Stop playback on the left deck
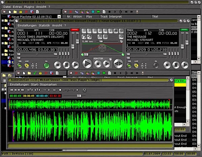Image resolution: width=202 pixels, height=157 pixels. point(58,65)
